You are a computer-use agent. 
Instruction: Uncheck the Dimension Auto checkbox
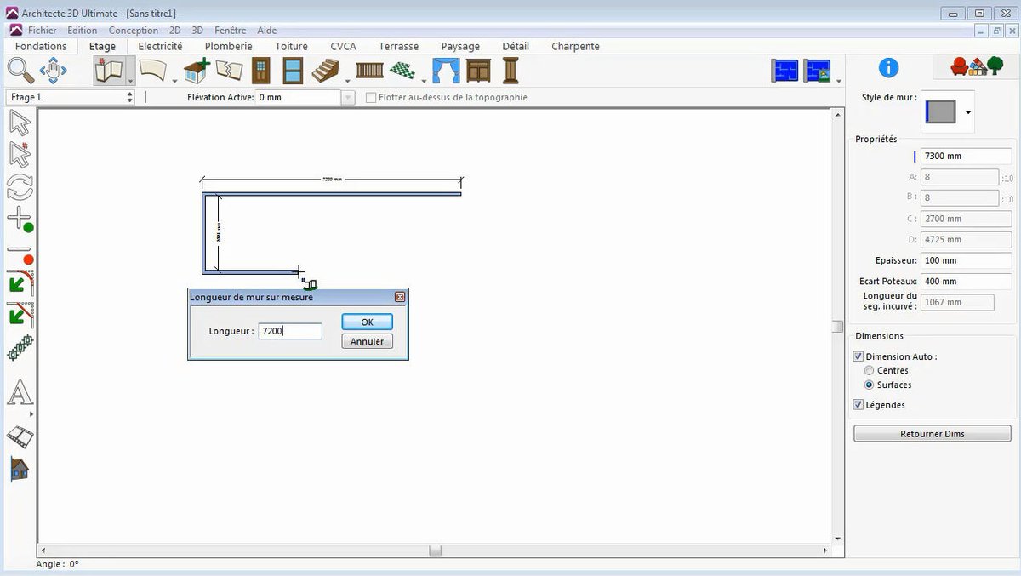coord(858,357)
